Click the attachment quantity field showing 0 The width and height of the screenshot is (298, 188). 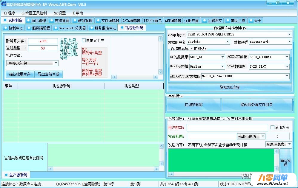278,136
